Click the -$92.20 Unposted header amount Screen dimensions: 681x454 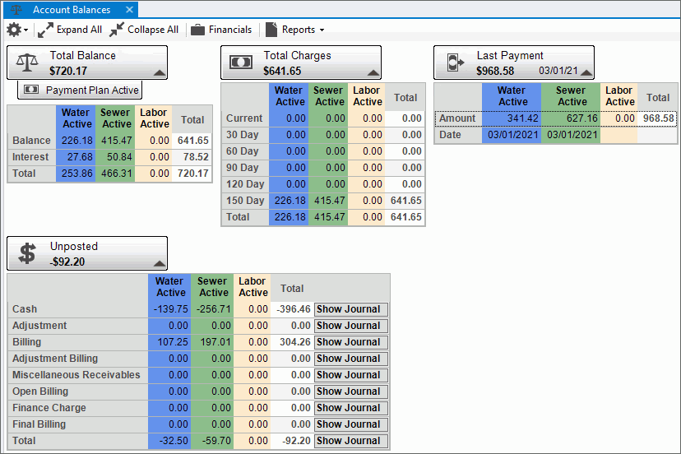coord(67,262)
